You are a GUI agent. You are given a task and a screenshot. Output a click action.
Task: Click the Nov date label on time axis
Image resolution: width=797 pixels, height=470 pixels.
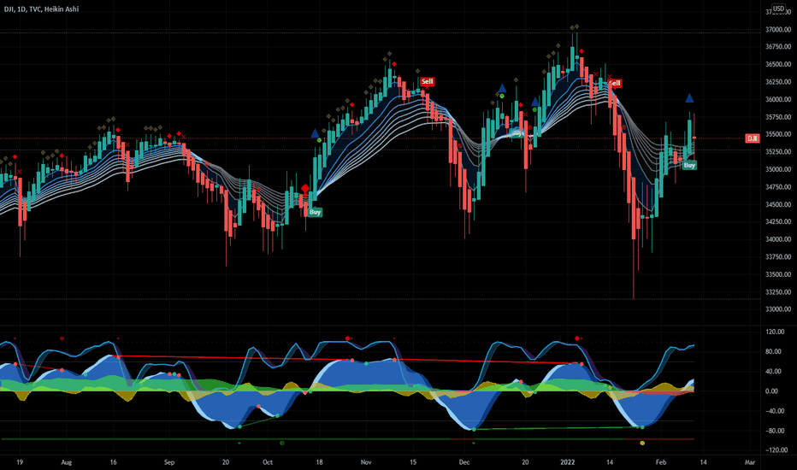pos(366,462)
